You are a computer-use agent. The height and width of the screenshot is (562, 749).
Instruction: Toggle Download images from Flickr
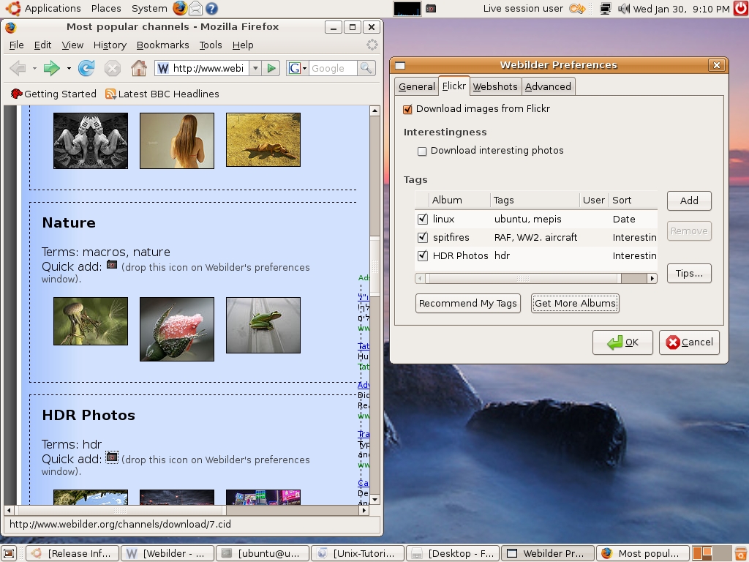(x=407, y=110)
